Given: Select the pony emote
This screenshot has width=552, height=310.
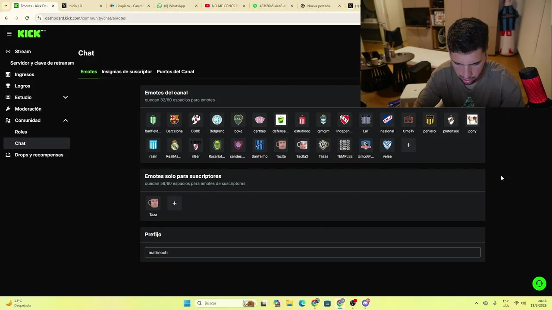Looking at the screenshot, I should (472, 120).
